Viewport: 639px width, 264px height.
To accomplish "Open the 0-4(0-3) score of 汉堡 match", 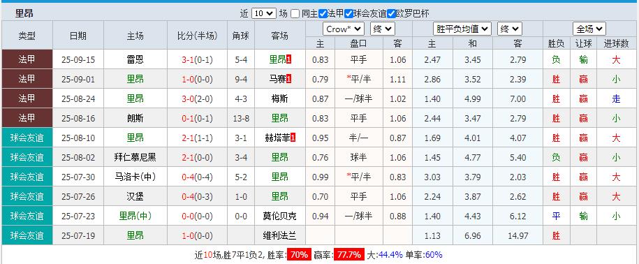I will 197,197.
